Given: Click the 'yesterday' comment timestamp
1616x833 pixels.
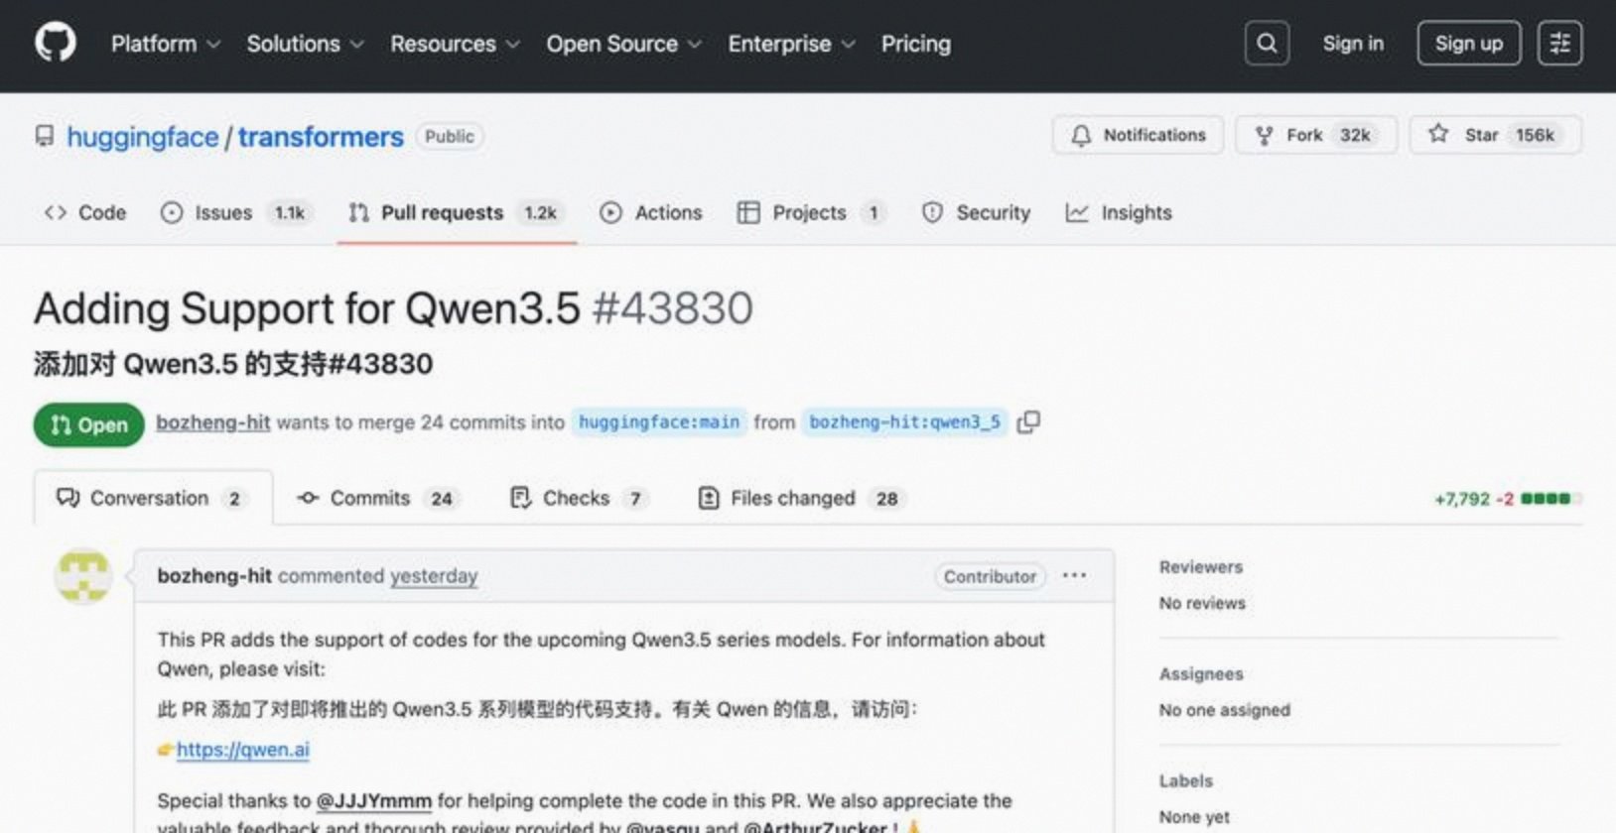Looking at the screenshot, I should click(x=434, y=576).
